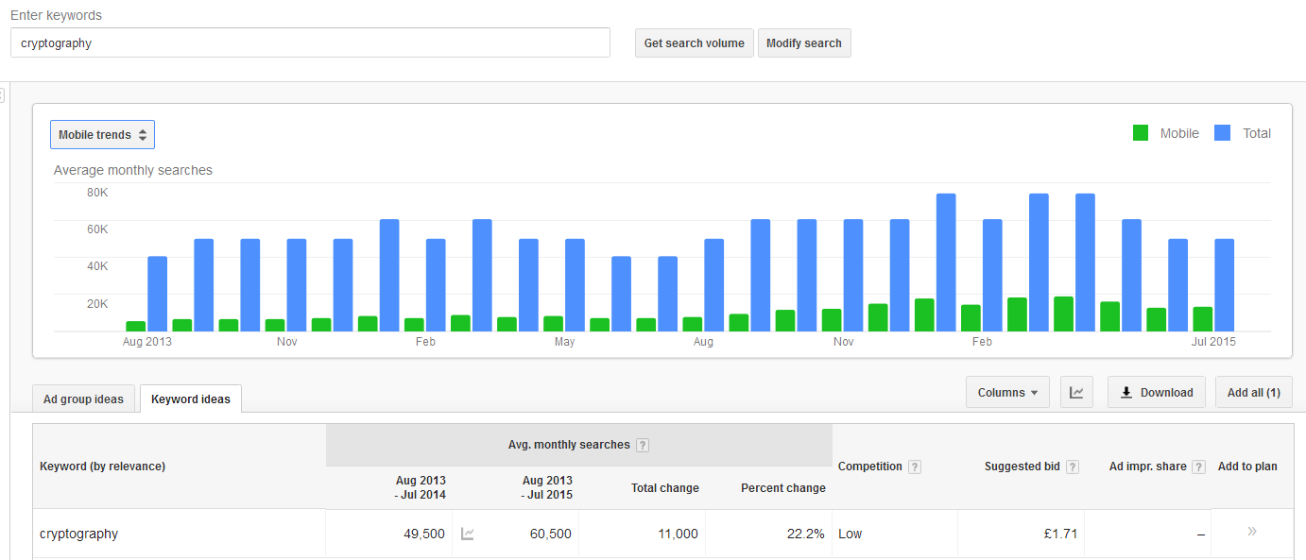Focus the Enter keywords text field
This screenshot has height=560, width=1306.
click(310, 42)
